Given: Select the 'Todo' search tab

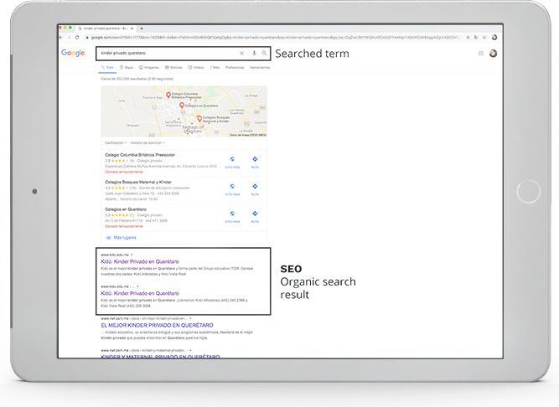Looking at the screenshot, I should [x=107, y=67].
